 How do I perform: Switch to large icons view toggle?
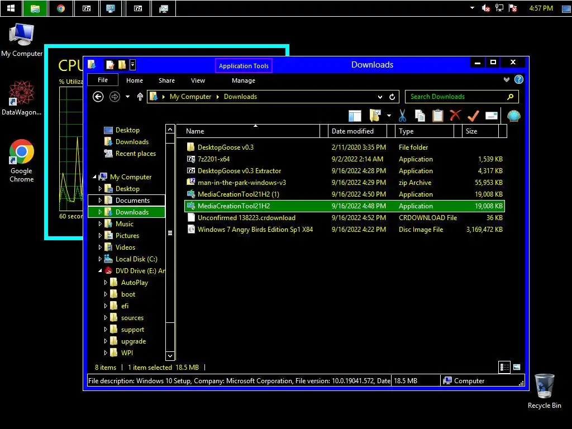[517, 367]
